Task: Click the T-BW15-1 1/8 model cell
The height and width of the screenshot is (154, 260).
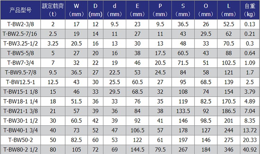Action: click(x=20, y=92)
